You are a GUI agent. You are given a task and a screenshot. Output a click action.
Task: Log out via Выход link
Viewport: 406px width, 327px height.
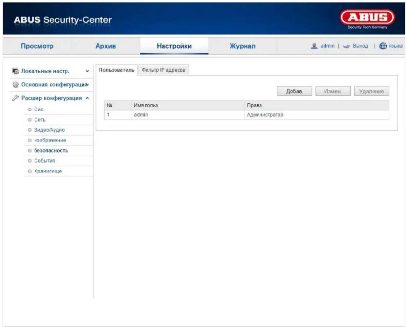360,46
